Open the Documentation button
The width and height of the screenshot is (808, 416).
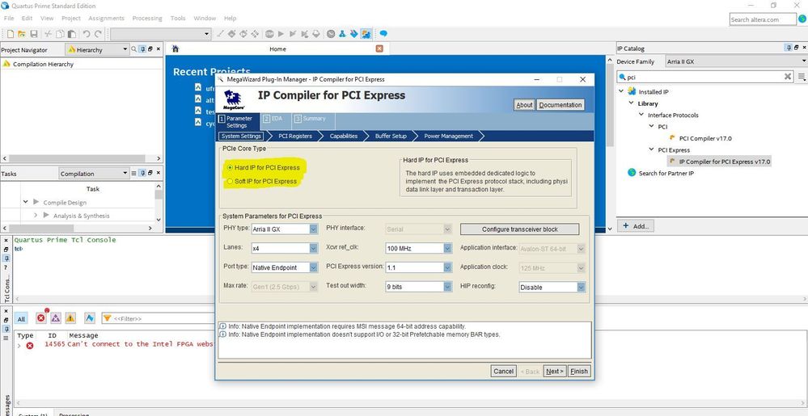[x=561, y=104]
